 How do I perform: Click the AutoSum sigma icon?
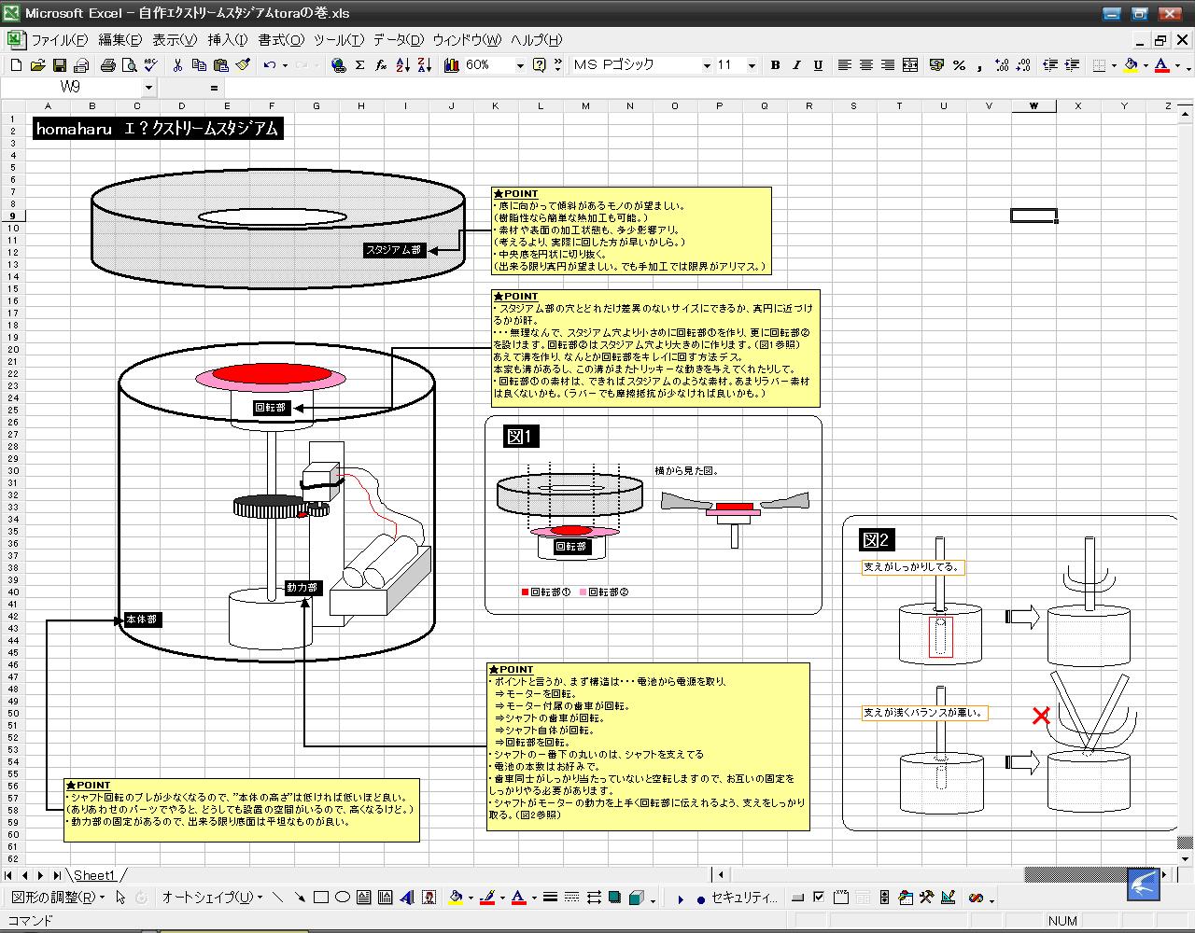pos(359,65)
